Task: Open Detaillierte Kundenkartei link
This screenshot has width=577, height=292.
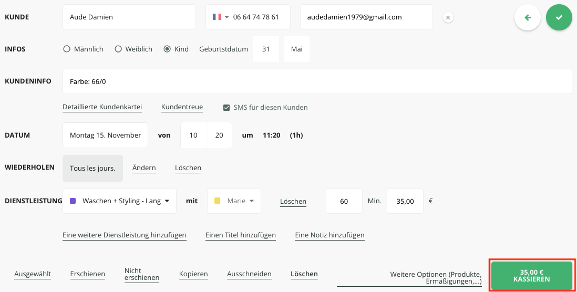Action: tap(102, 107)
